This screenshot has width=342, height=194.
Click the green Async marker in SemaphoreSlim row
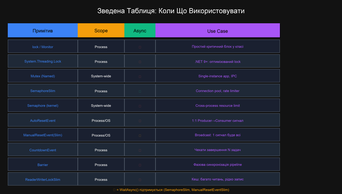pos(140,91)
